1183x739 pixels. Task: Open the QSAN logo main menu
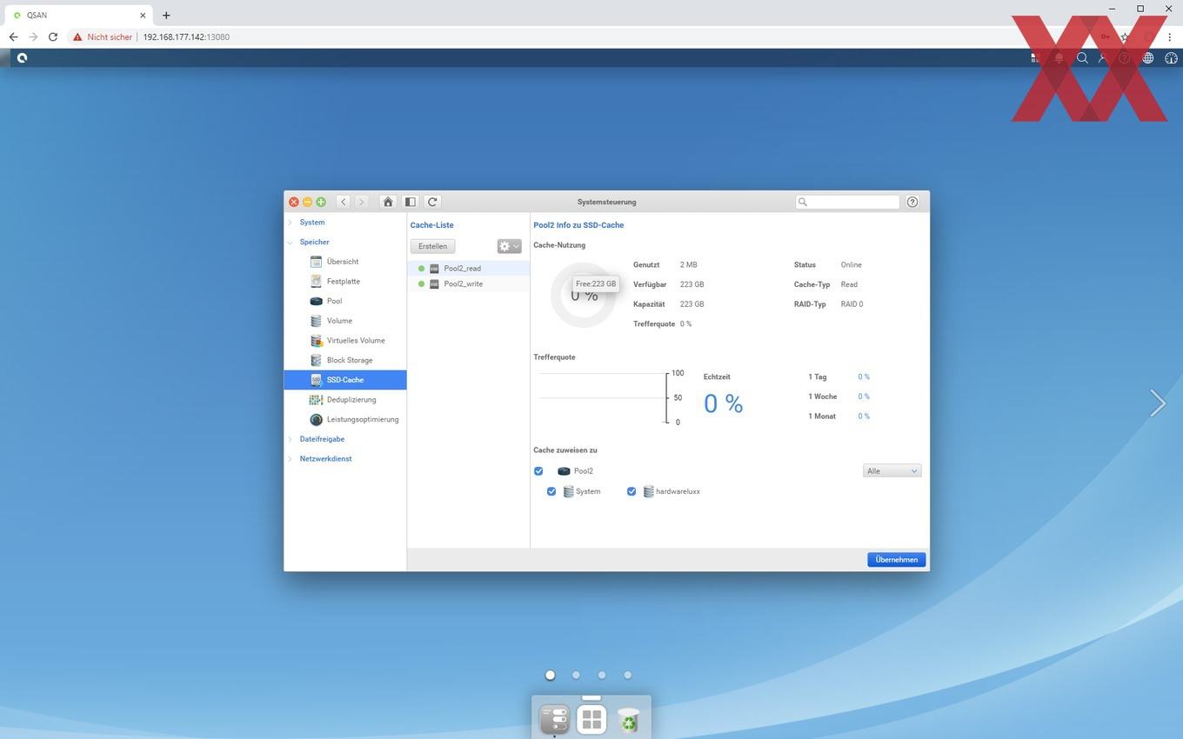tap(22, 58)
